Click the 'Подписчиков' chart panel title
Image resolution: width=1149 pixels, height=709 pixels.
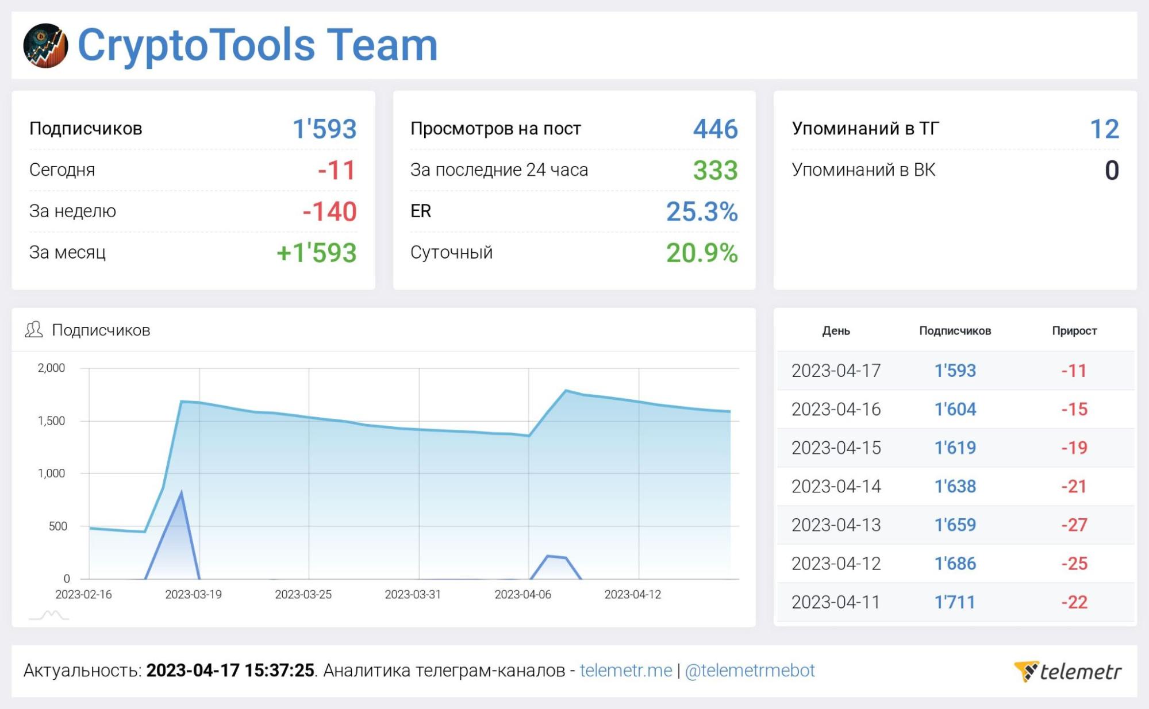point(101,330)
